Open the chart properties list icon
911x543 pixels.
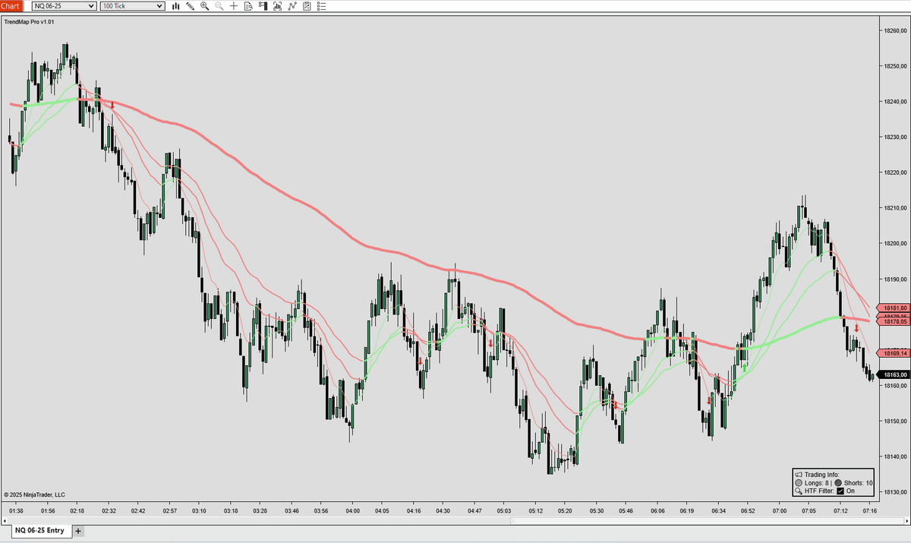coord(321,6)
